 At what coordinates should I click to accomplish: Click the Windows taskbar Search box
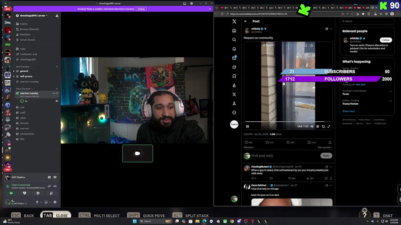coord(155,221)
